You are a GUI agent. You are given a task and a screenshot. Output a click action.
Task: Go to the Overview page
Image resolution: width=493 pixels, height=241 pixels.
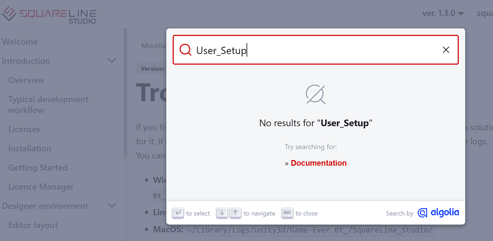26,80
